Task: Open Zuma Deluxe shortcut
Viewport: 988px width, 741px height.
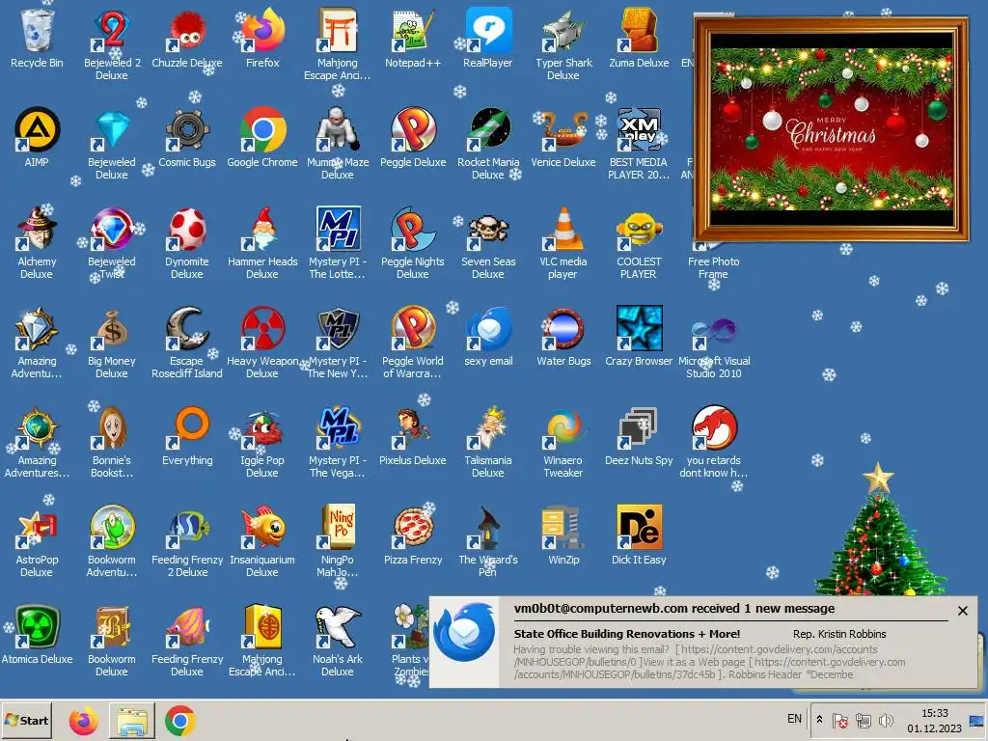Action: click(639, 38)
